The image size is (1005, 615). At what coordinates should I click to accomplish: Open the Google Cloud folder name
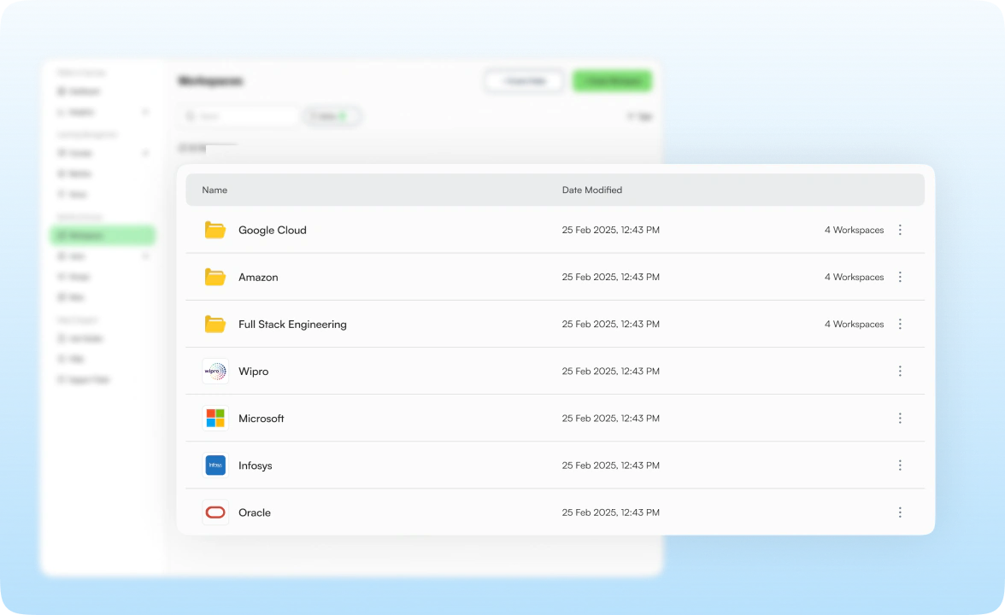tap(273, 230)
